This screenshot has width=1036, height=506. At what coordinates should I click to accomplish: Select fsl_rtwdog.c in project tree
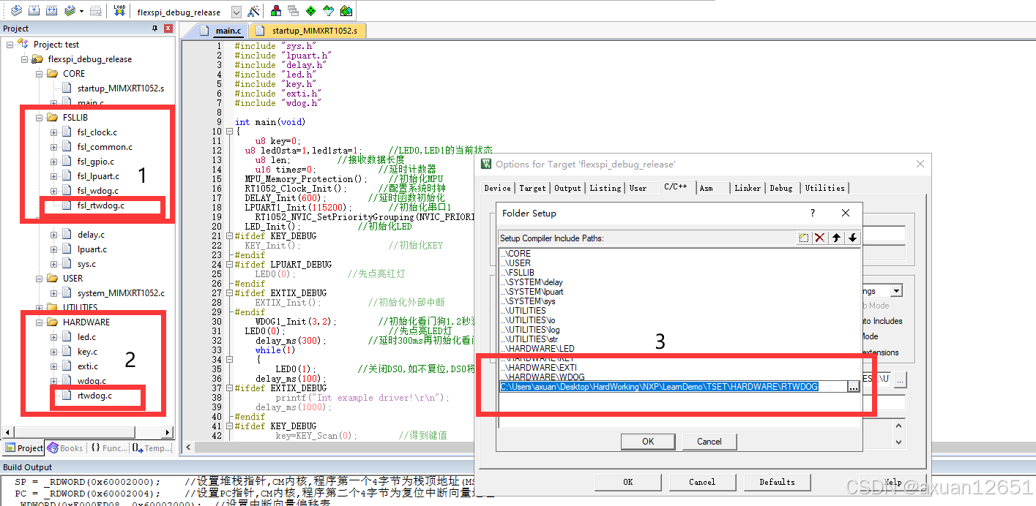tap(100, 205)
